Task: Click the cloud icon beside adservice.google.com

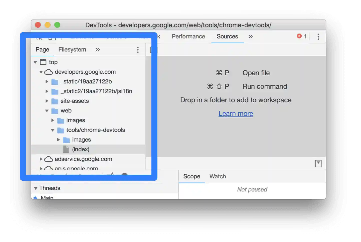Action: [x=49, y=159]
